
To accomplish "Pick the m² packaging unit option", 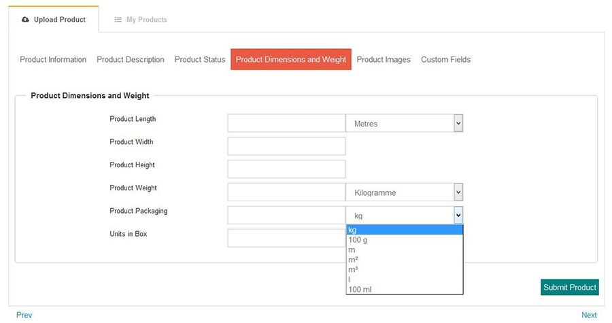I will click(x=354, y=260).
